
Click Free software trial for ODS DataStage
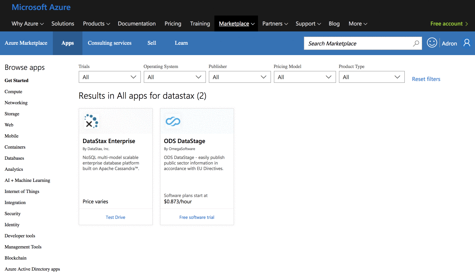pos(197,217)
